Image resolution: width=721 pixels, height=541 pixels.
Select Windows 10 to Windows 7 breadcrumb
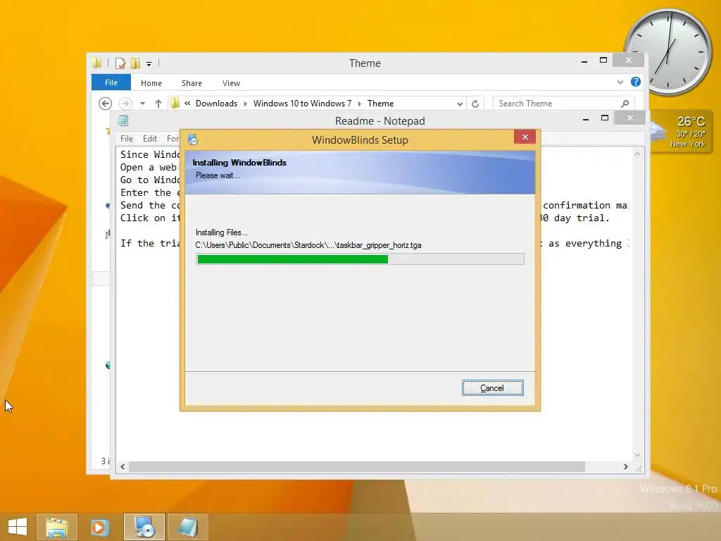(302, 104)
